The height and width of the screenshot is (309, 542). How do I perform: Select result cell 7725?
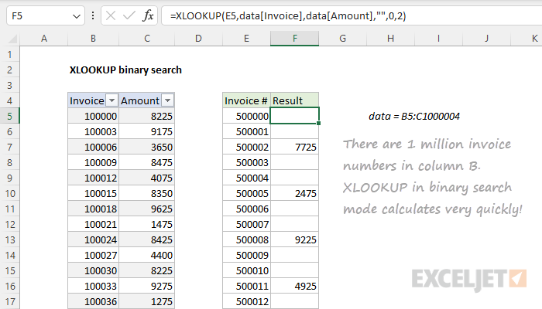(294, 148)
